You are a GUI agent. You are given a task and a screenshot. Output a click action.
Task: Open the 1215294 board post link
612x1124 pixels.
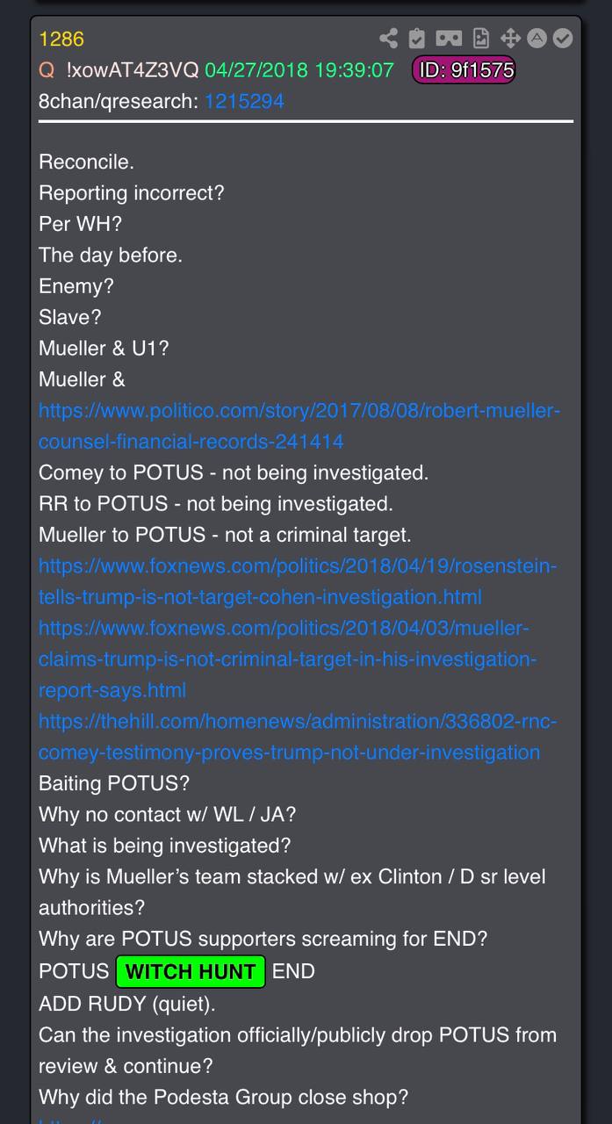coord(244,102)
